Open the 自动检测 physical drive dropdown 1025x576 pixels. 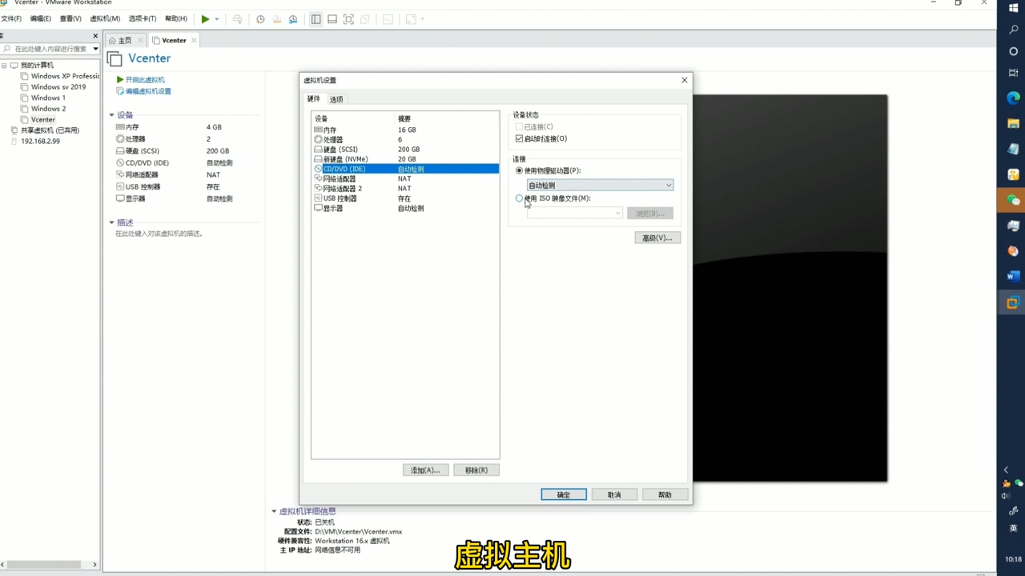600,185
